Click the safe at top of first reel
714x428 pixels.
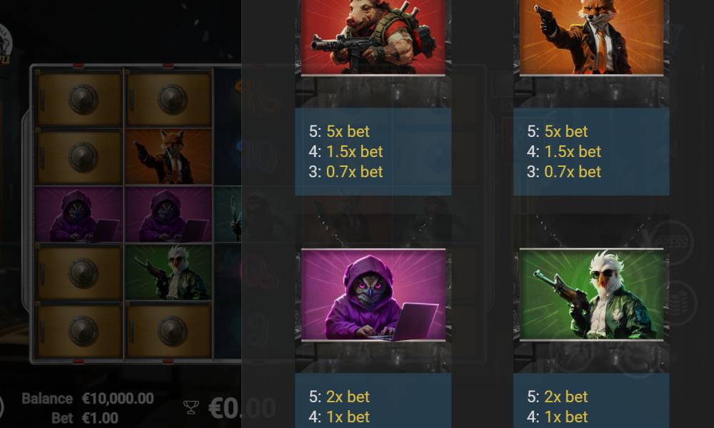click(x=79, y=99)
